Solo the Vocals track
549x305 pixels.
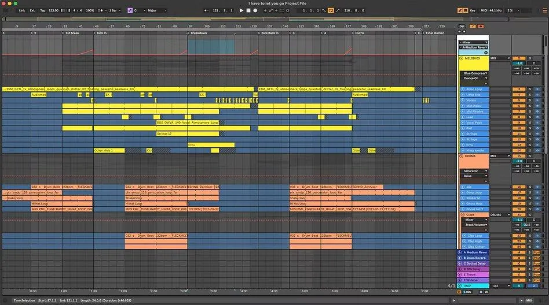[529, 101]
